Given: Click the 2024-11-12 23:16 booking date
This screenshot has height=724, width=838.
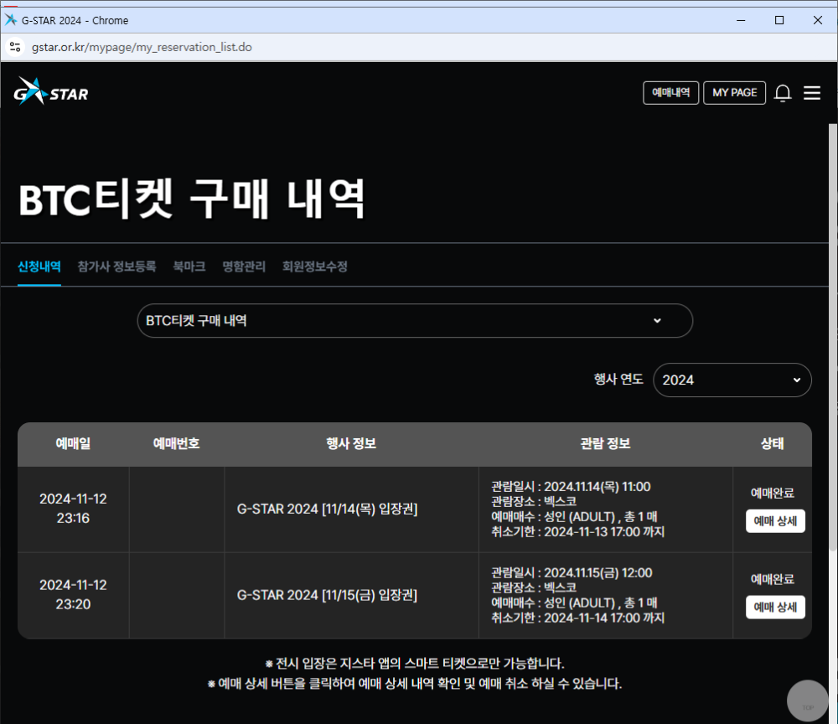Looking at the screenshot, I should (x=73, y=508).
